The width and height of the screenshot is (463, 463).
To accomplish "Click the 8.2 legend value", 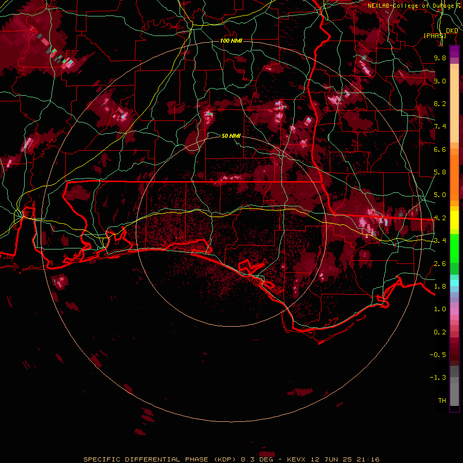I will click(440, 103).
